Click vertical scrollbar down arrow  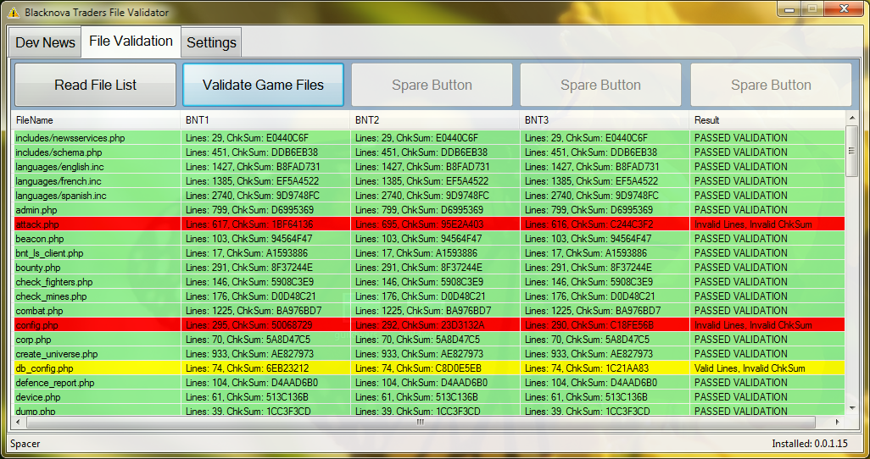click(851, 408)
